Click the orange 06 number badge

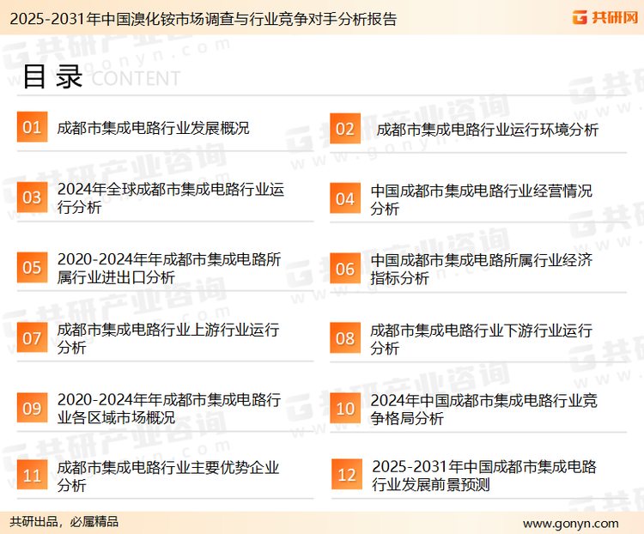coord(345,269)
